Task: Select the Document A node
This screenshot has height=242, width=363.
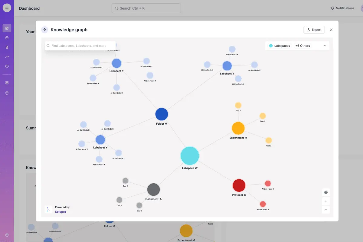Action: coord(153,189)
